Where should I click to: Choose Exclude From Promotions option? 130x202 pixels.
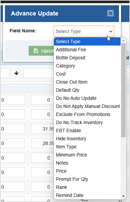coord(87,114)
